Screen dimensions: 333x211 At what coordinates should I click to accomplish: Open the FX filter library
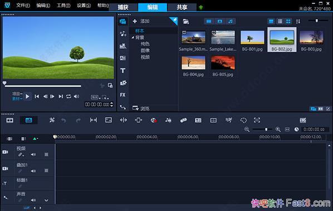[123, 95]
